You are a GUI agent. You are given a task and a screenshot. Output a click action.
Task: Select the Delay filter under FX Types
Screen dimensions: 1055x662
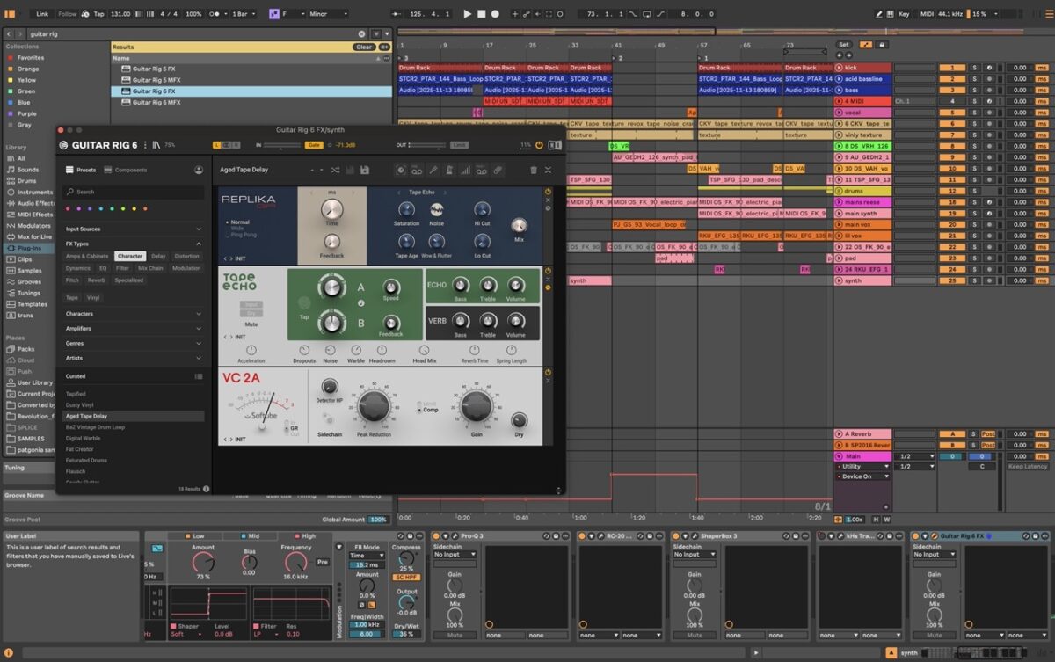156,256
